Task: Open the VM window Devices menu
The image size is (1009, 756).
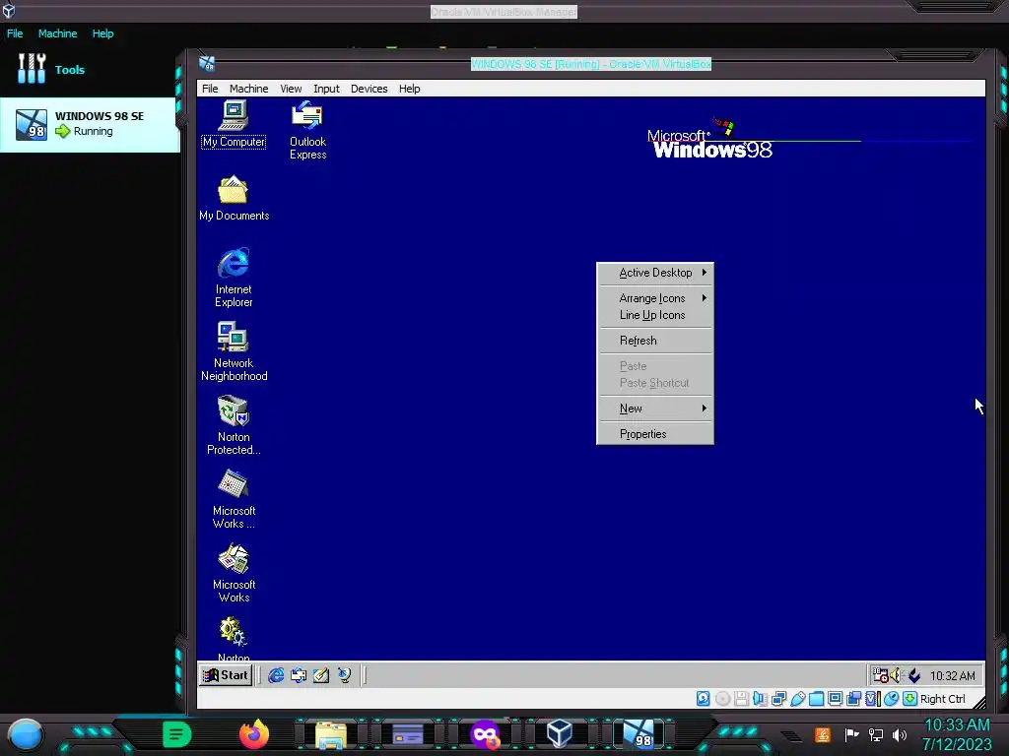Action: (x=369, y=89)
